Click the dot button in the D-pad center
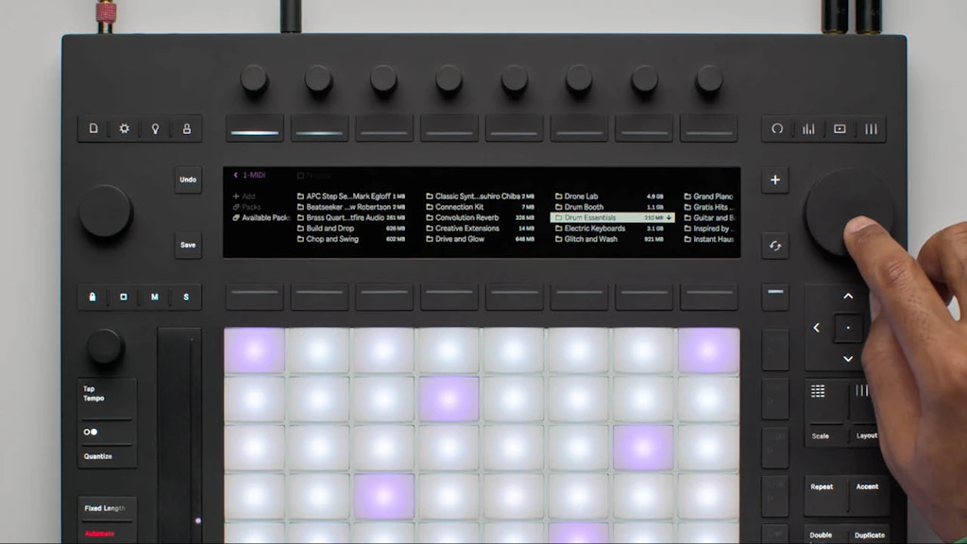Viewport: 967px width, 544px height. (x=848, y=328)
